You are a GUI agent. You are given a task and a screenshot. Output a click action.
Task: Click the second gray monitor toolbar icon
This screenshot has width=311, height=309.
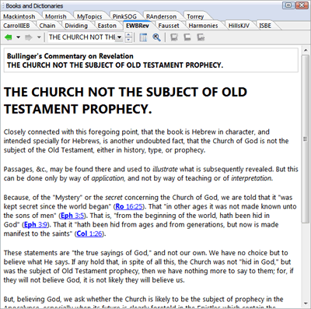coord(187,37)
